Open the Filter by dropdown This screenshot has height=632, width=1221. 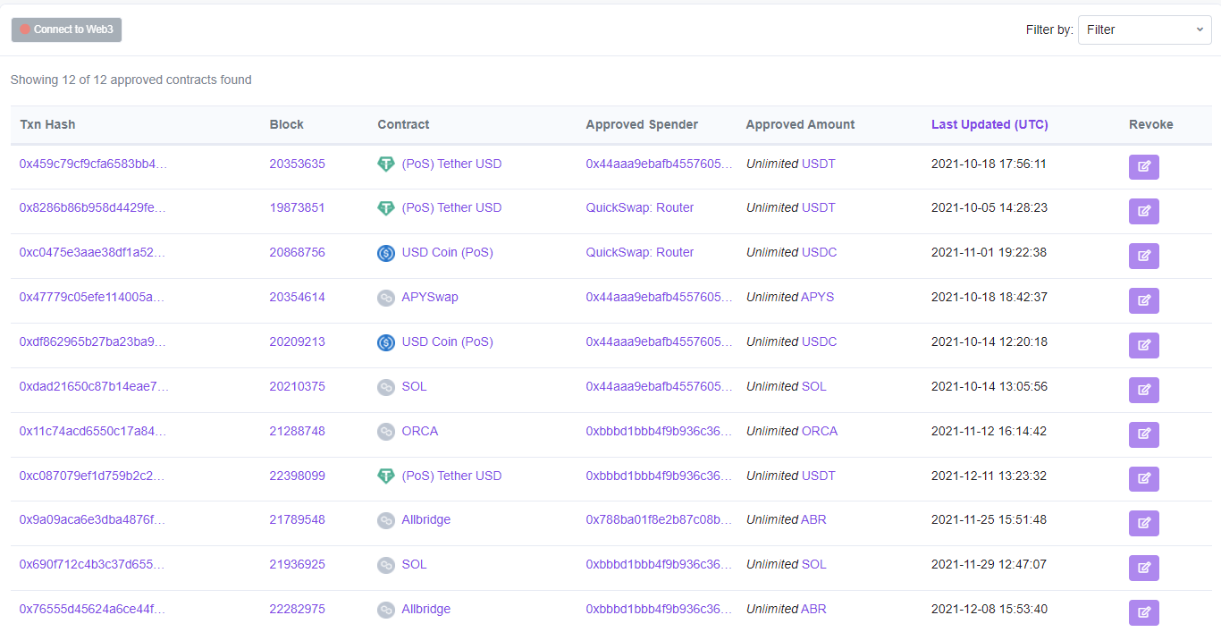1145,29
